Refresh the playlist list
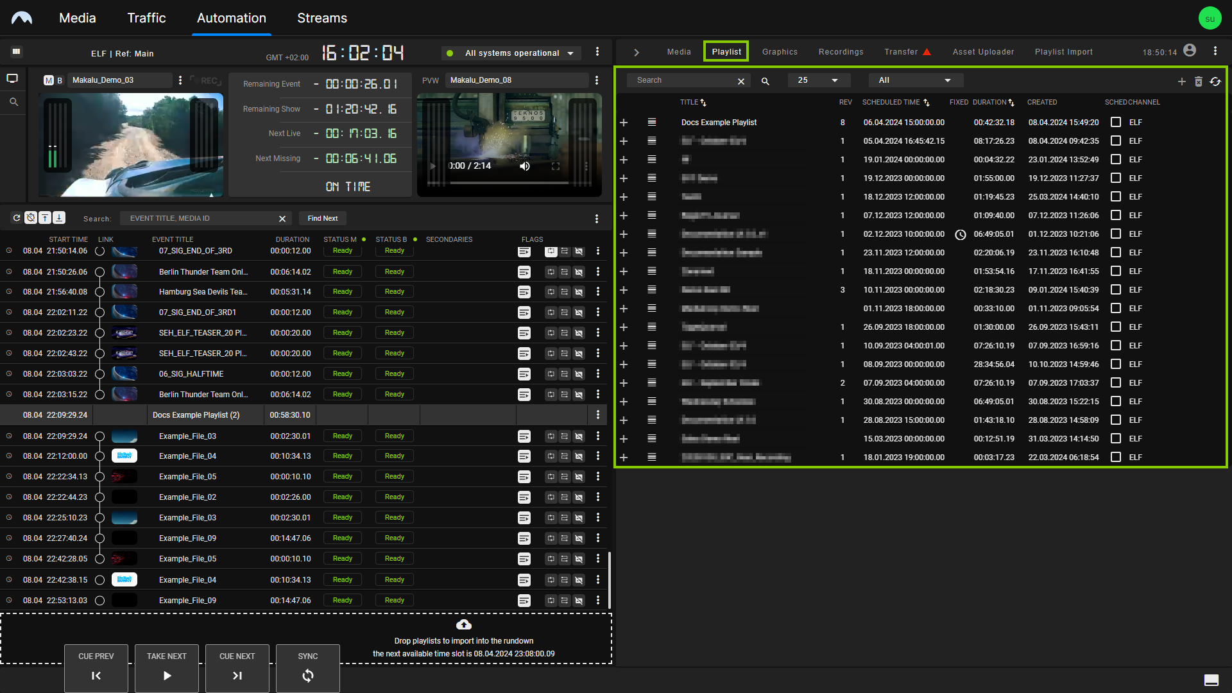 point(1216,81)
